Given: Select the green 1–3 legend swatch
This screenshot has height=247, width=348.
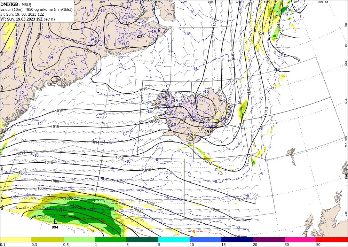Looking at the screenshot, I should (x=111, y=239).
